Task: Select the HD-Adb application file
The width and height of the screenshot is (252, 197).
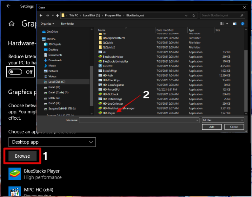Action: pyautogui.click(x=105, y=75)
